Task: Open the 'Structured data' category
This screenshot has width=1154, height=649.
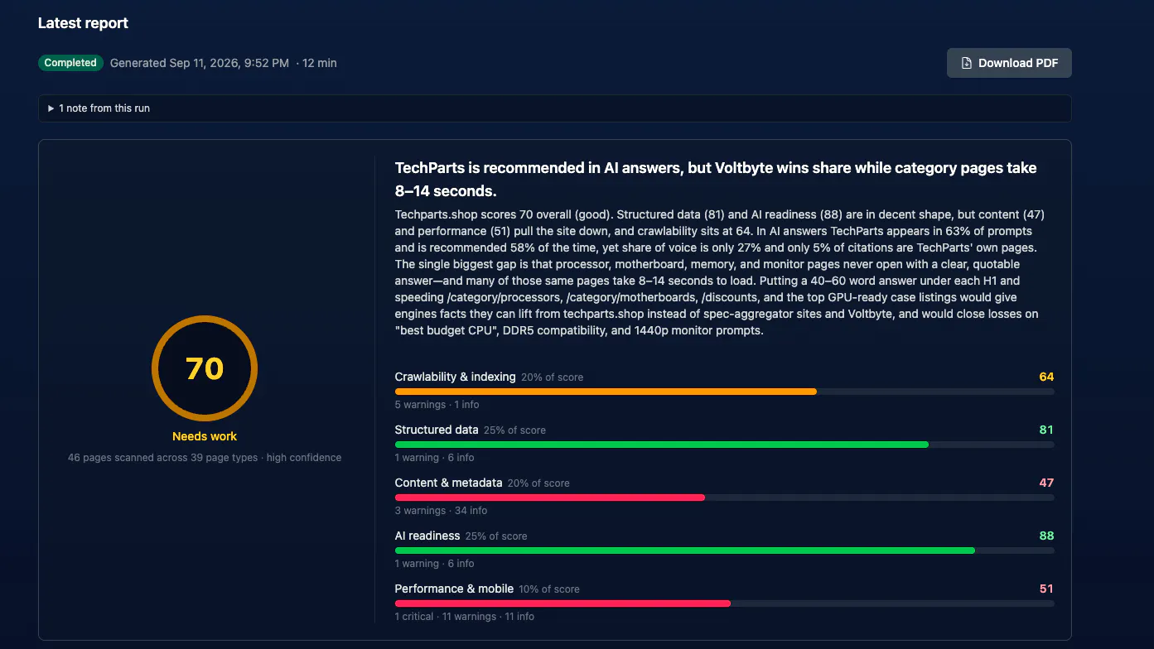Action: pos(437,430)
